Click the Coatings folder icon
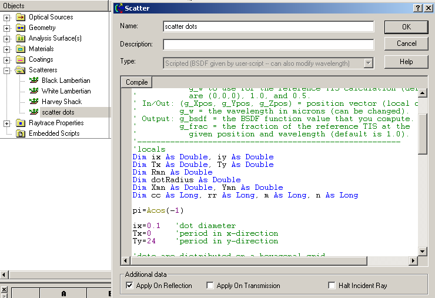The height and width of the screenshot is (298, 435). [x=21, y=59]
